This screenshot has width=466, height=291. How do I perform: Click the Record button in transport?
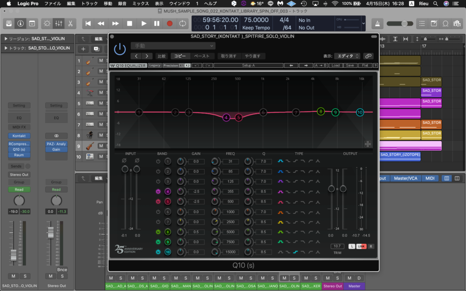[x=170, y=23]
